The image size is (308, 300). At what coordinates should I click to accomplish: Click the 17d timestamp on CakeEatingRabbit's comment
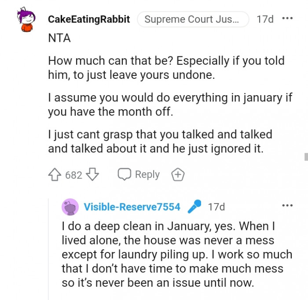(265, 19)
